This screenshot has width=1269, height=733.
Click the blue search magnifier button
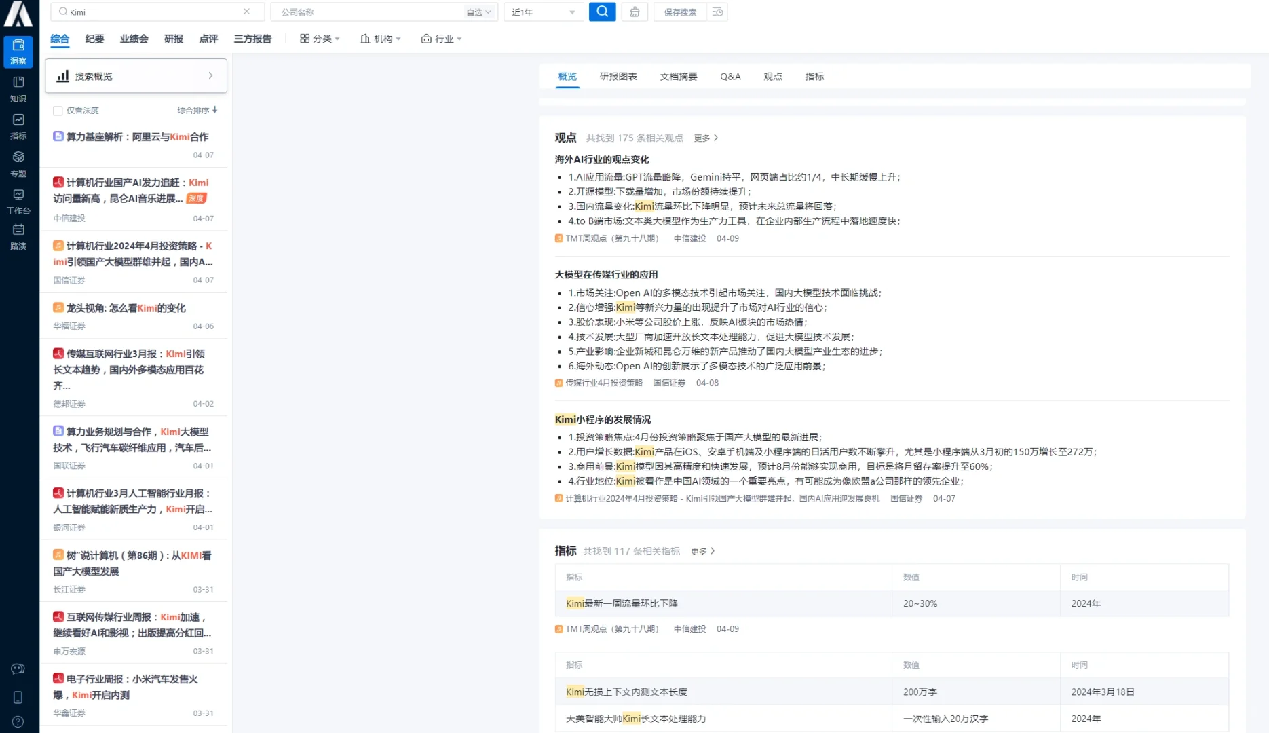(602, 12)
